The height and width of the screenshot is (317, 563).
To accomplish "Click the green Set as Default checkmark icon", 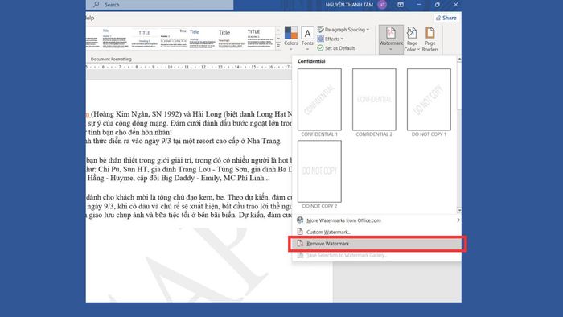I will coord(320,48).
